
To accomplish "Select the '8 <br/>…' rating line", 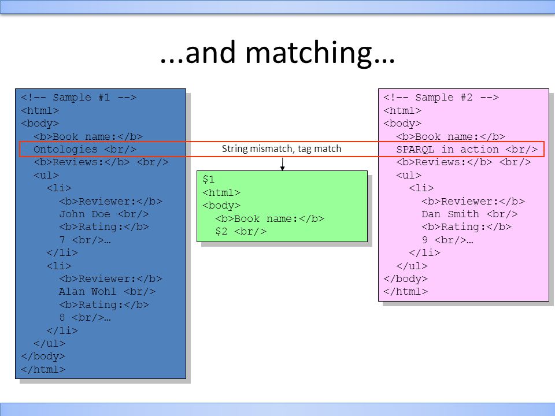I will pyautogui.click(x=85, y=318).
